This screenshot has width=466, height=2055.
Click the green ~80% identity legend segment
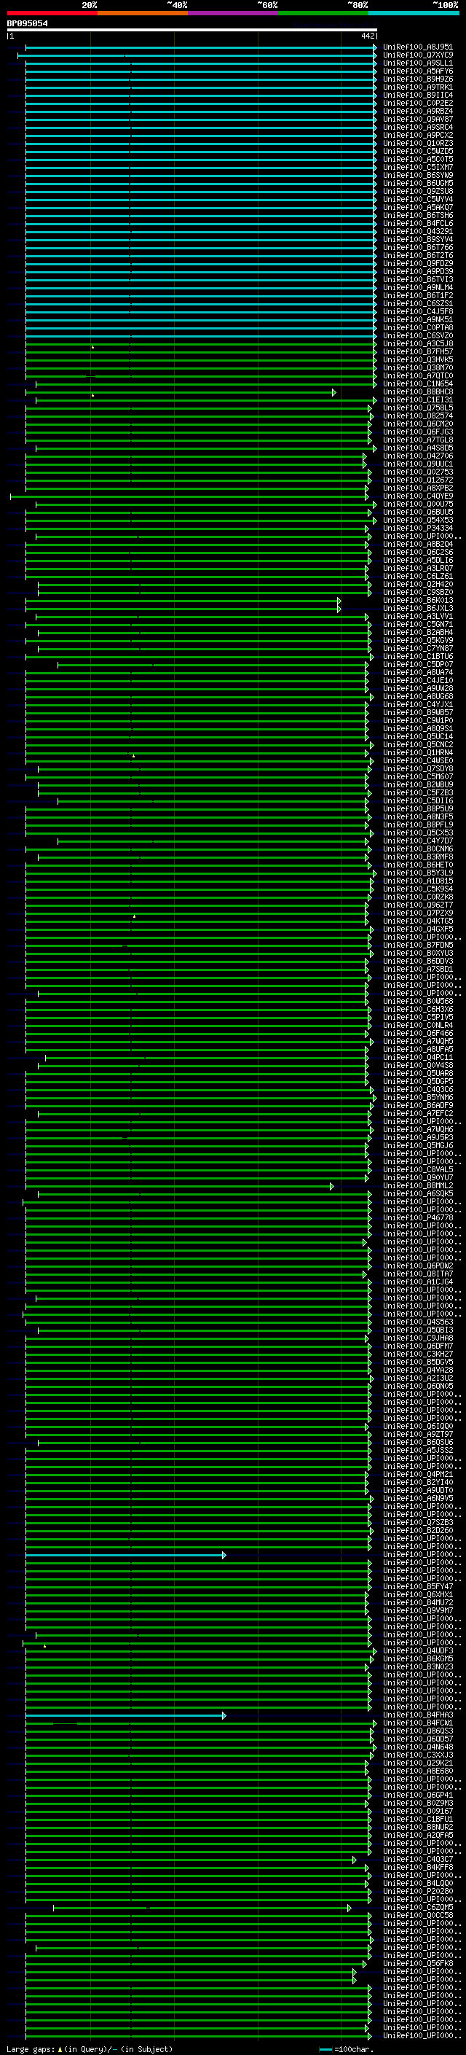[323, 13]
